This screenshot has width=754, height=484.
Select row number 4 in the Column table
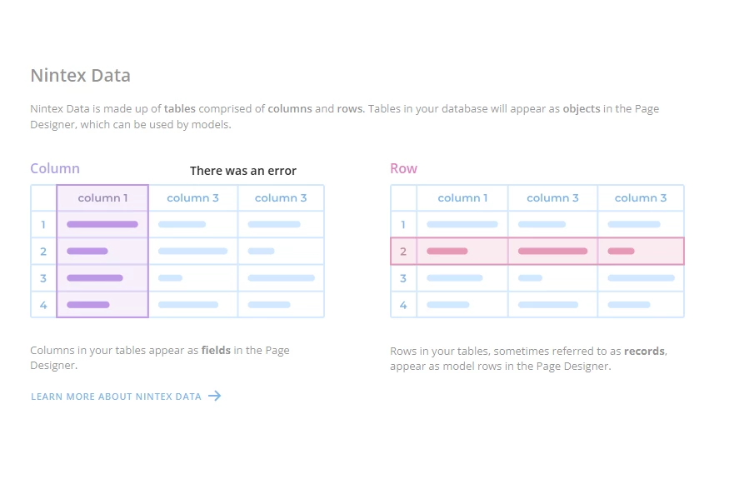[x=43, y=305]
